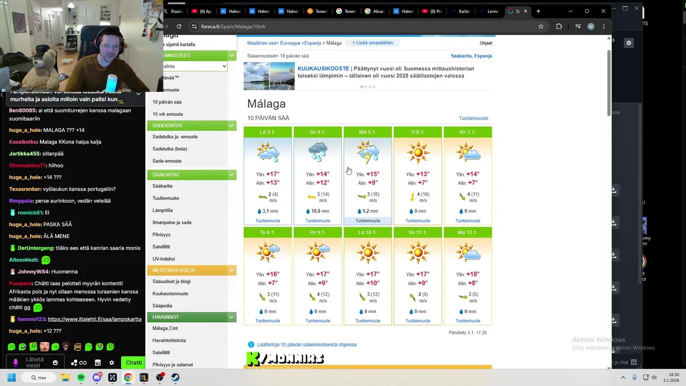686x386 pixels.
Task: Reload the Foreca page with the refresh icon
Action: 178,26
